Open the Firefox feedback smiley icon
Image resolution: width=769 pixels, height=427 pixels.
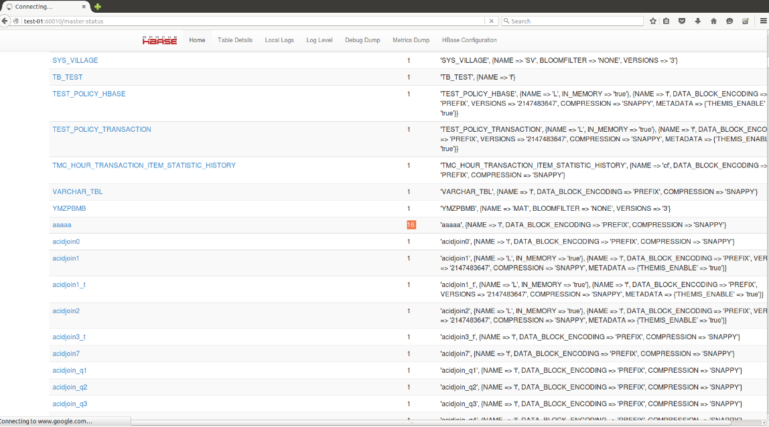729,21
